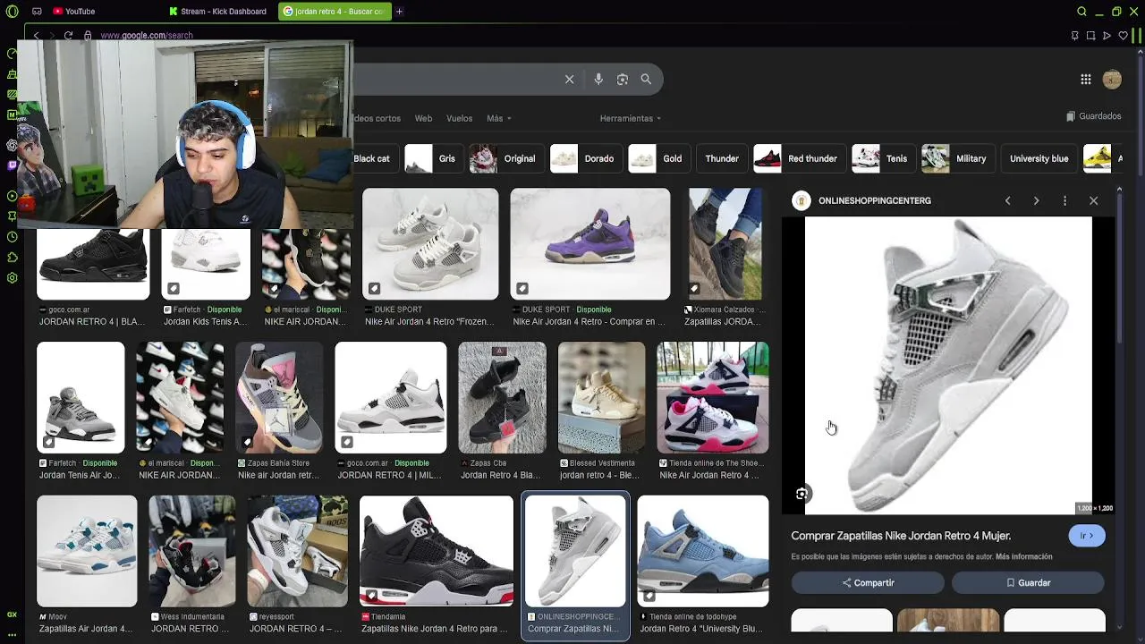Open the browser tab search magnifier
1145x644 pixels.
1081,12
